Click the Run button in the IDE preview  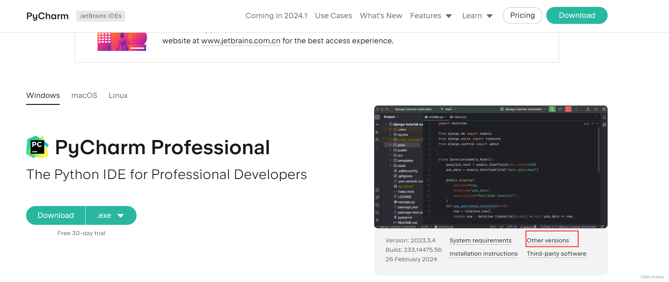pos(552,109)
